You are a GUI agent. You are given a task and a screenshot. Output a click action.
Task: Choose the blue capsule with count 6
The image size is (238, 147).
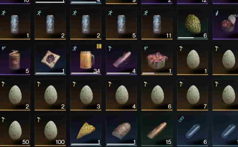click(x=192, y=131)
